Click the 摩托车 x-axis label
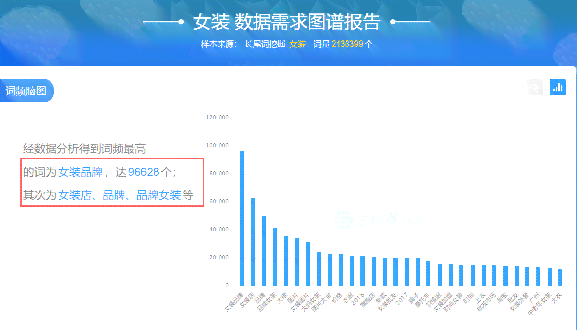 pyautogui.click(x=423, y=300)
